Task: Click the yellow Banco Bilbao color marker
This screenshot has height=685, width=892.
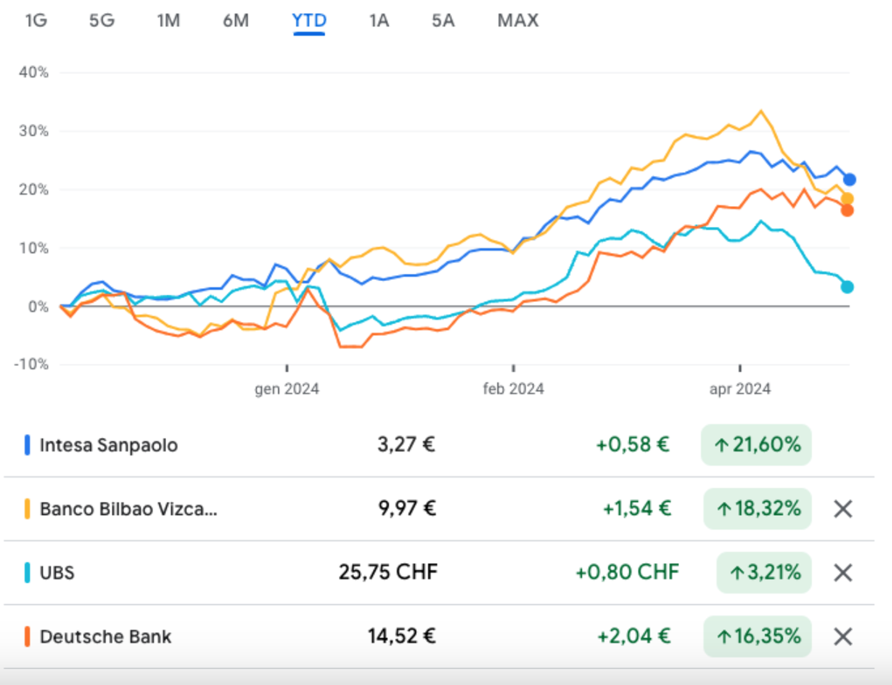Action: (x=27, y=509)
